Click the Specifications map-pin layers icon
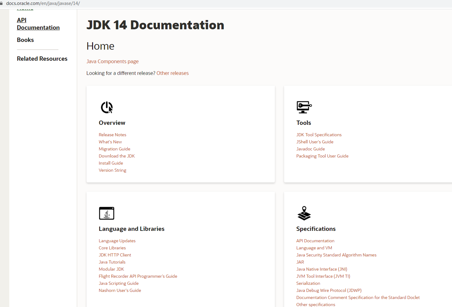 (304, 213)
